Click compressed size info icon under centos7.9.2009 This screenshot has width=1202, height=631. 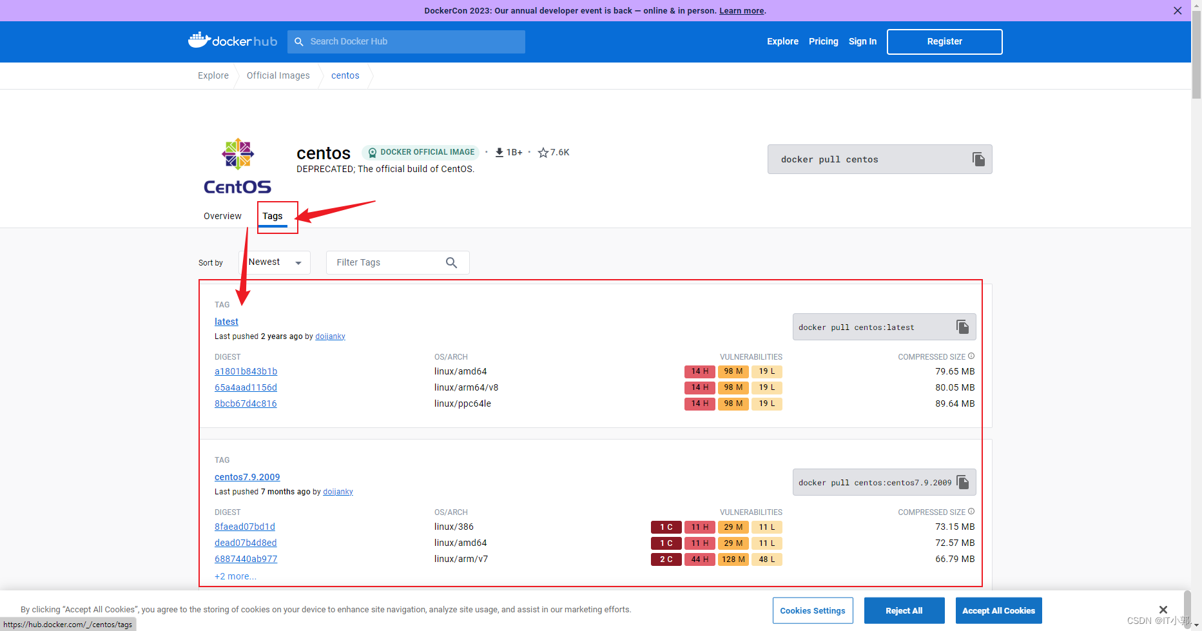click(971, 511)
